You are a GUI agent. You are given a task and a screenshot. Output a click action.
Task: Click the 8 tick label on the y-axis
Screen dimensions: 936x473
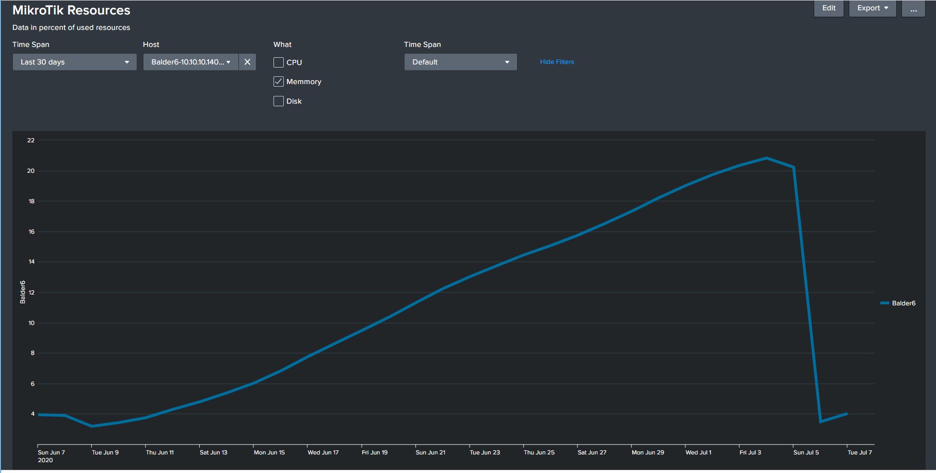click(x=33, y=353)
